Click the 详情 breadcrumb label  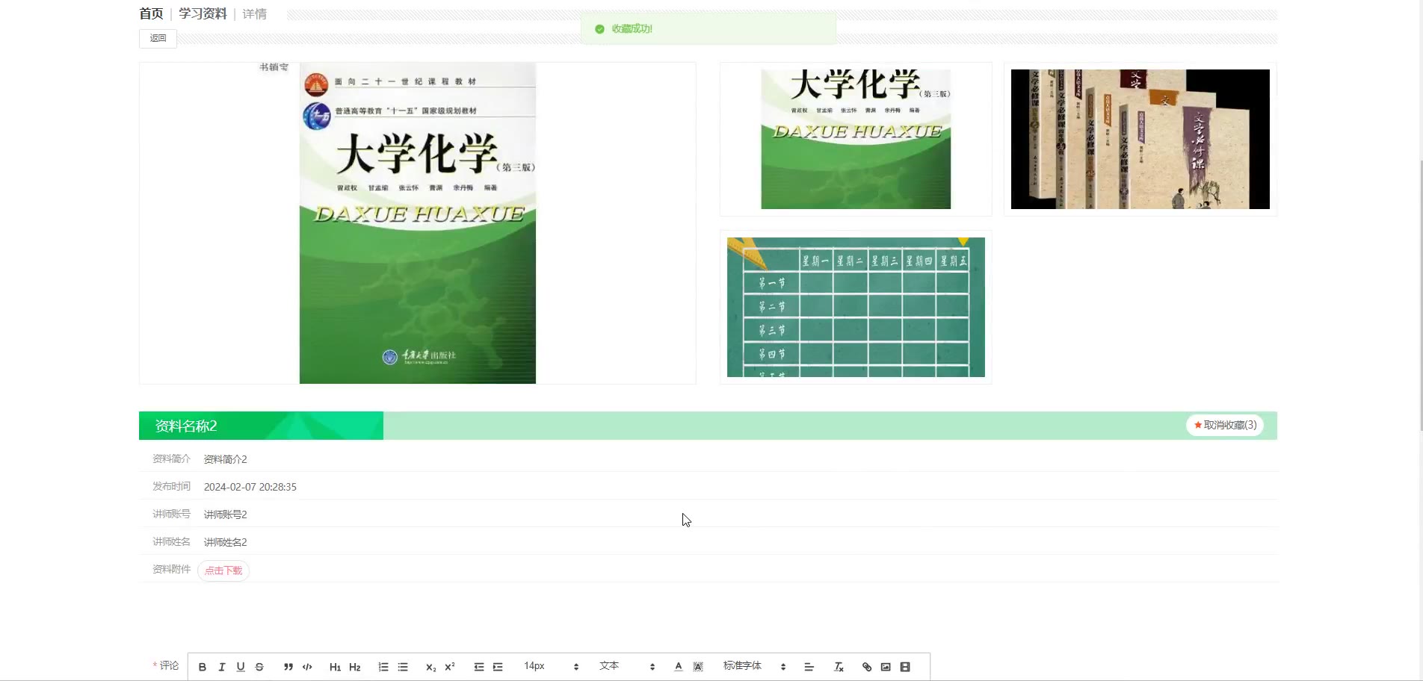255,13
